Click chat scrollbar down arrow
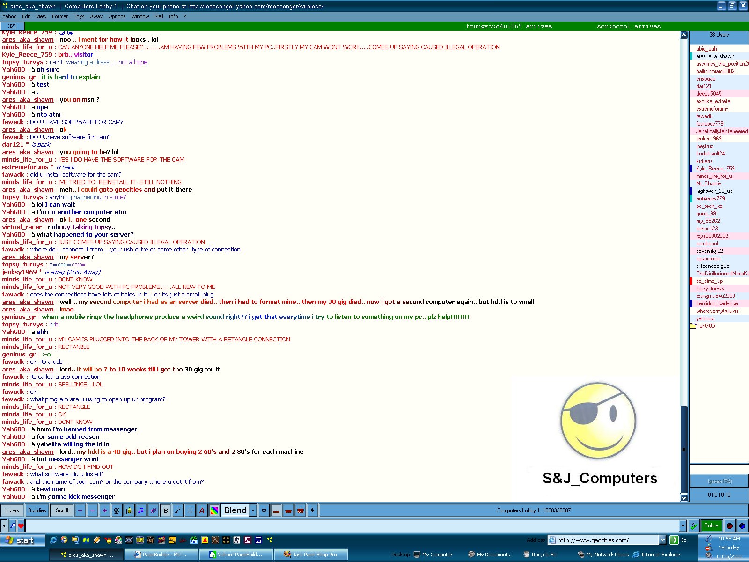 point(683,498)
